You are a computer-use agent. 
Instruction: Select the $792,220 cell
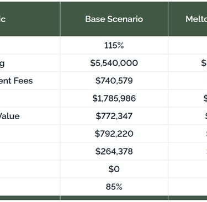point(114,134)
